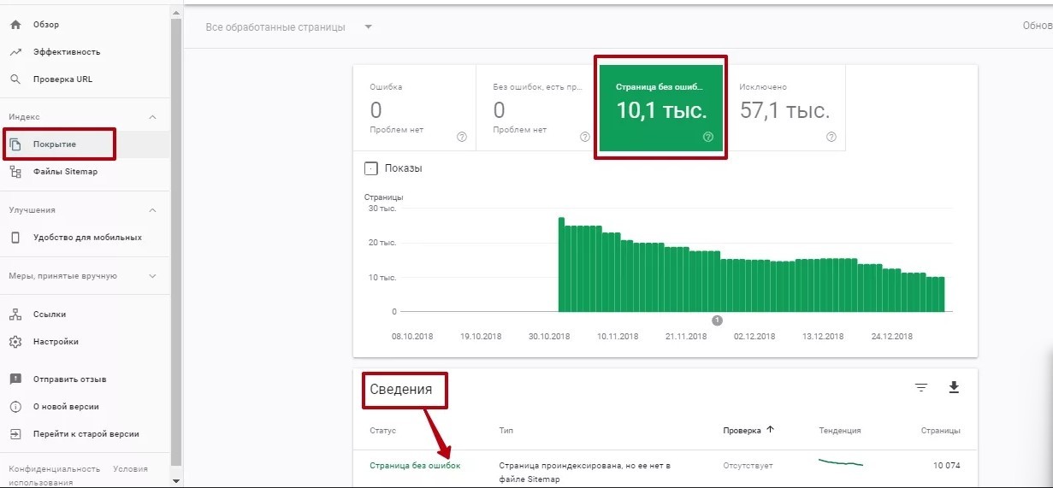Click the exit-to-old-version arrow icon
The image size is (1053, 488).
pyautogui.click(x=15, y=434)
